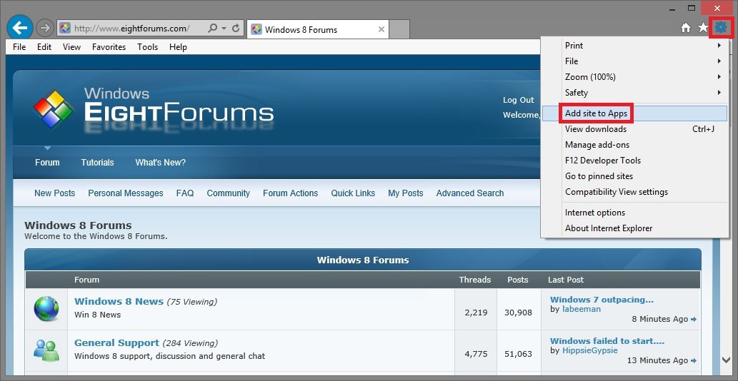Screen dimensions: 738x381
Task: Open the General Support forum
Action: pos(116,343)
